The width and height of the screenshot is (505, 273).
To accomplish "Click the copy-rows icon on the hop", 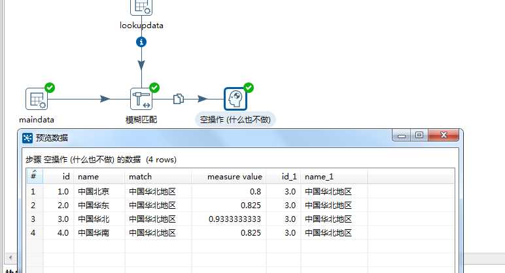I will point(179,99).
